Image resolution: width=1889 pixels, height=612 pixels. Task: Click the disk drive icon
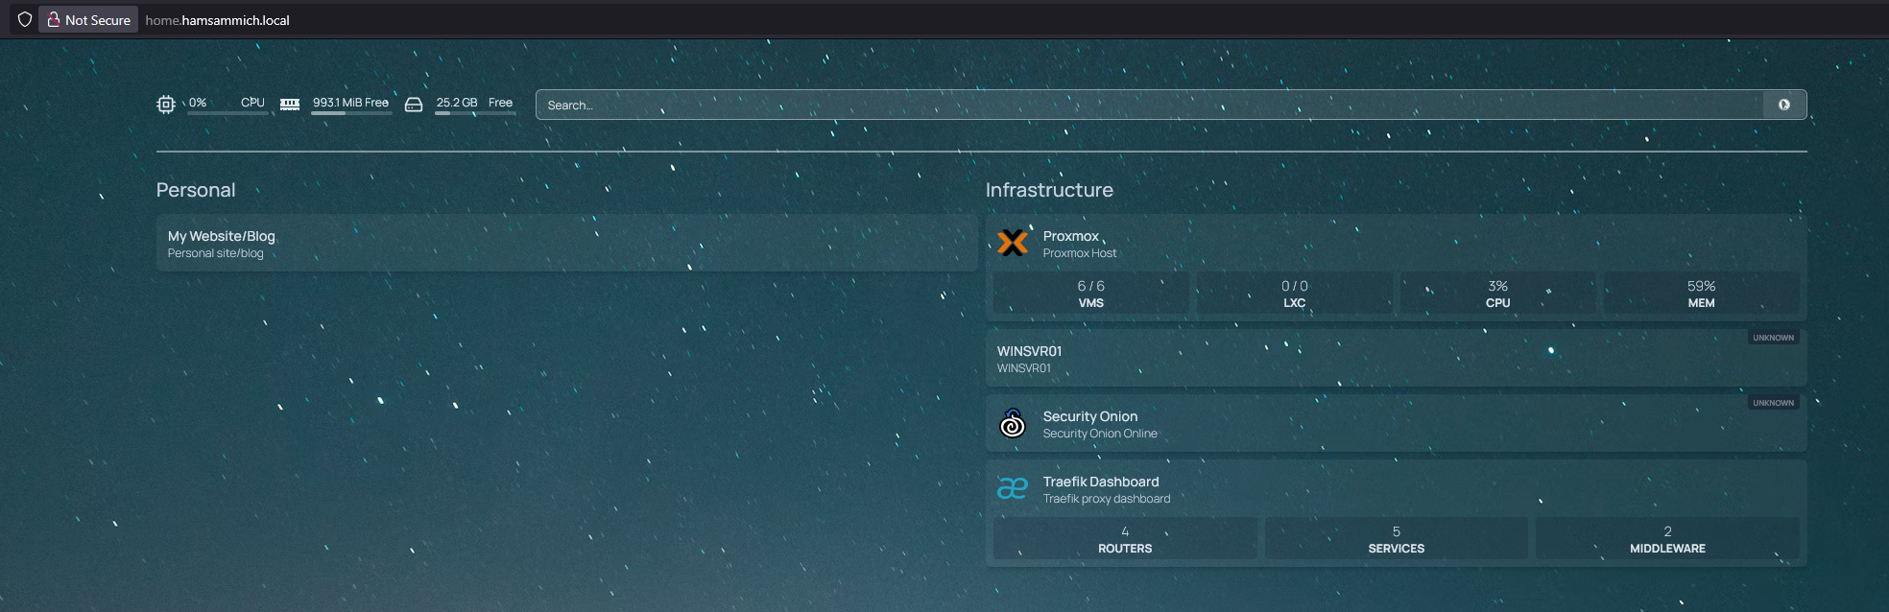pos(414,105)
